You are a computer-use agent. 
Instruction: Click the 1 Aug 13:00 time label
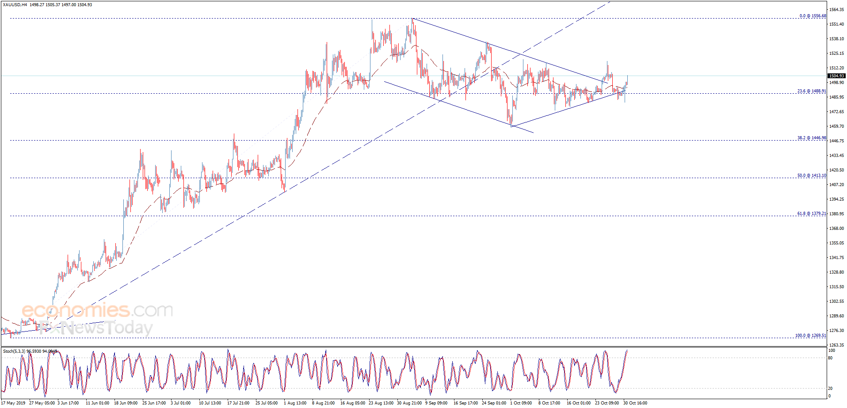(x=295, y=403)
